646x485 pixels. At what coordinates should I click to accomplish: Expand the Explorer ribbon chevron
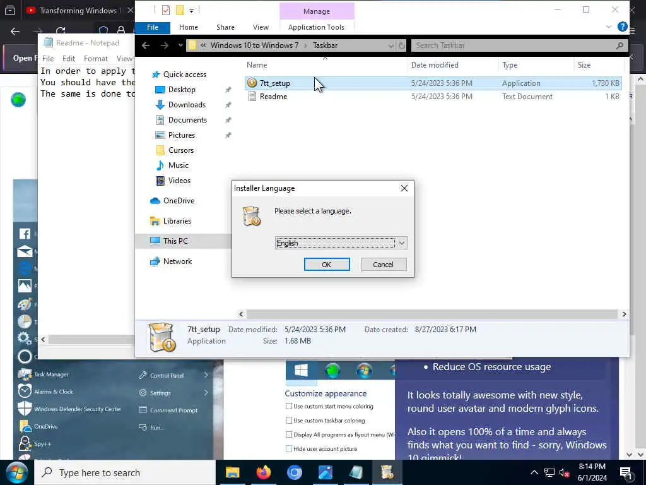click(x=609, y=27)
